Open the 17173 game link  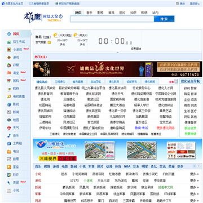click(74, 180)
